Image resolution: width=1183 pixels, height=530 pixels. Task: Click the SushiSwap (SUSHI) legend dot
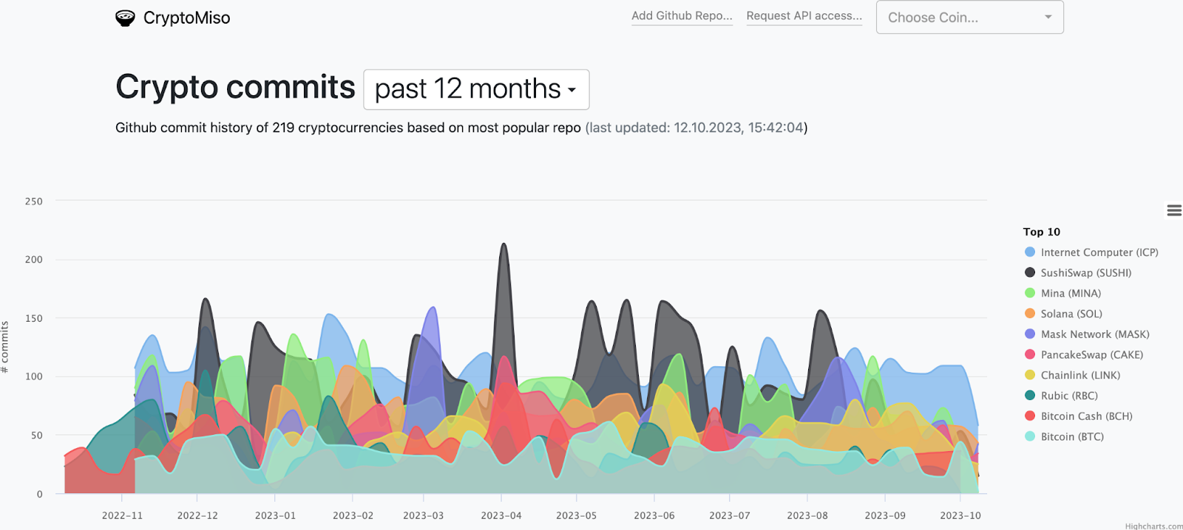(1030, 272)
